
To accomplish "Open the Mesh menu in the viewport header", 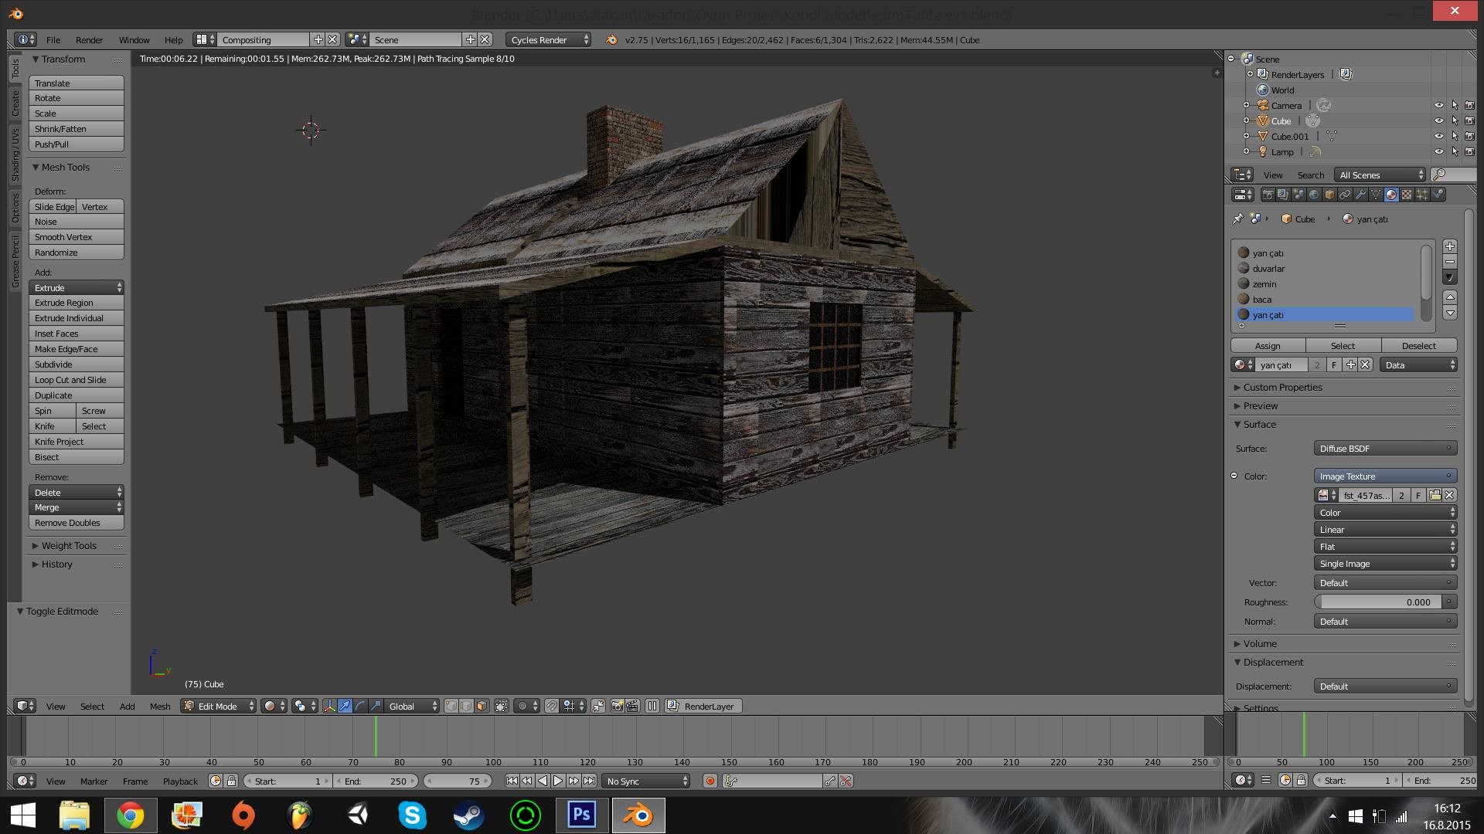I will (x=160, y=706).
